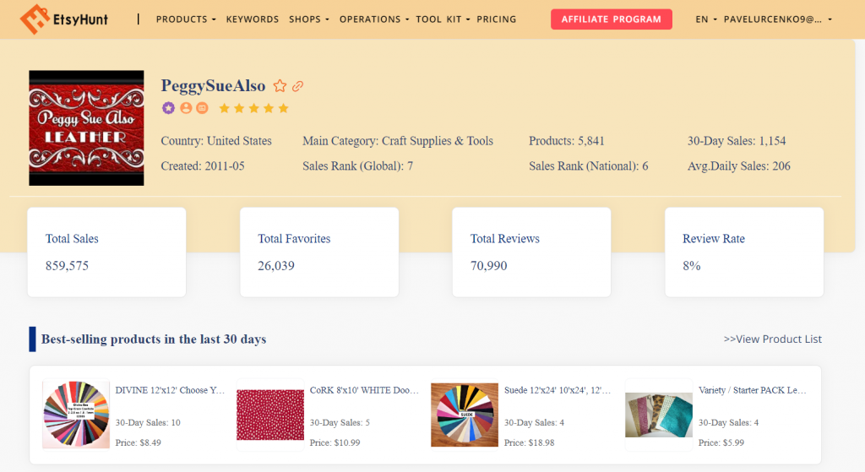Expand the Operations dropdown menu
Screen dimensions: 865x472
coord(373,19)
